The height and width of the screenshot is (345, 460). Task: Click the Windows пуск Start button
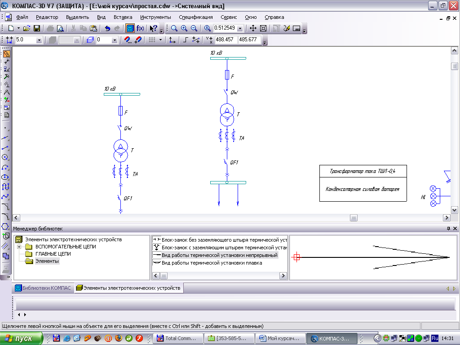tap(22, 338)
